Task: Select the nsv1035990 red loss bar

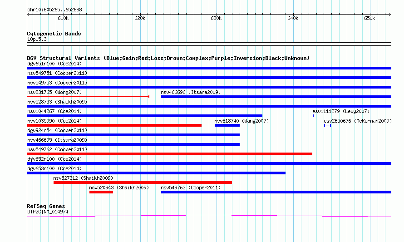Action: coord(114,125)
